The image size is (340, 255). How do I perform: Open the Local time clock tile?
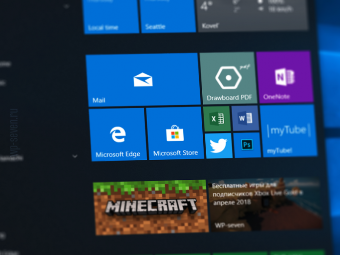(111, 17)
